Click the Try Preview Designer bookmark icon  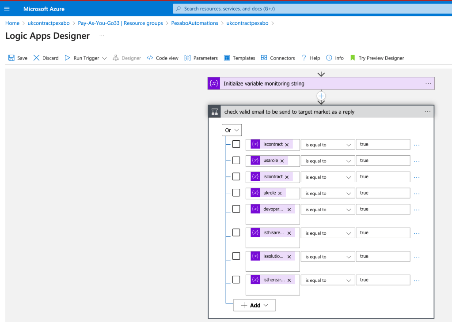click(353, 58)
